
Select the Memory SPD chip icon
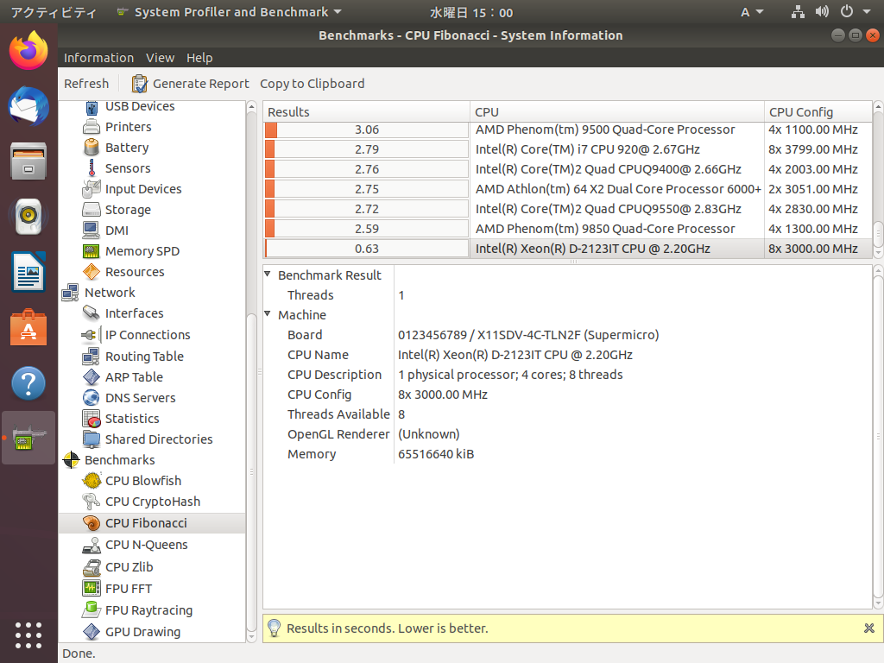pos(92,251)
